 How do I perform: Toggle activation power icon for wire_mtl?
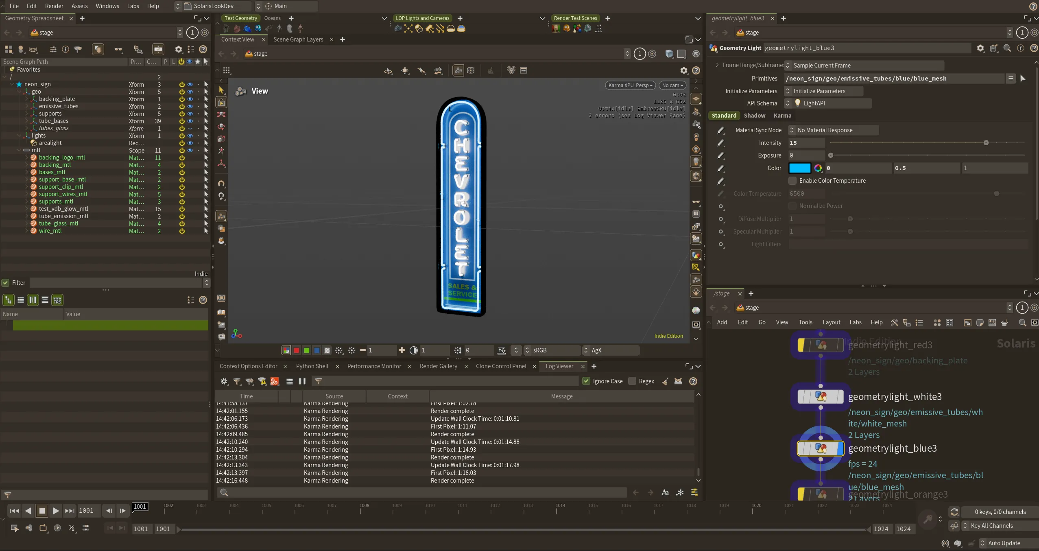[x=182, y=231]
